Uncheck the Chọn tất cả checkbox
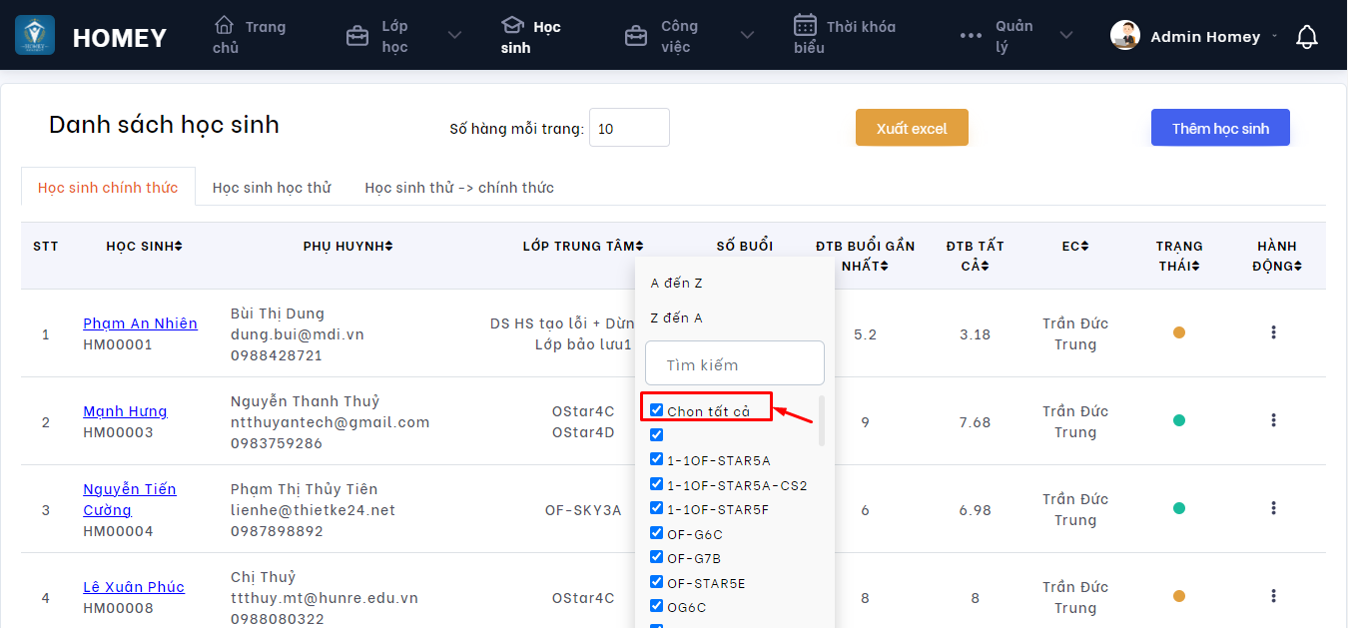Image resolution: width=1348 pixels, height=628 pixels. (656, 410)
